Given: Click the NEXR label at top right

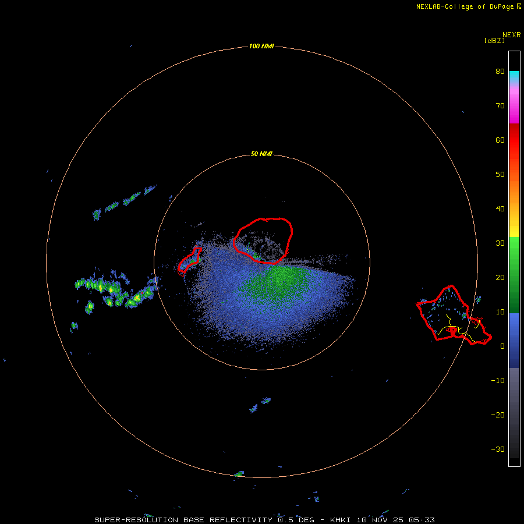Looking at the screenshot, I should point(512,35).
